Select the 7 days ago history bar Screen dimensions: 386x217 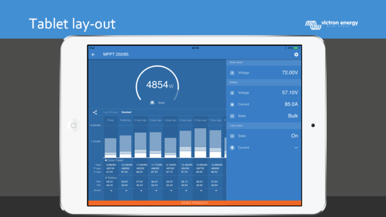tap(215, 144)
